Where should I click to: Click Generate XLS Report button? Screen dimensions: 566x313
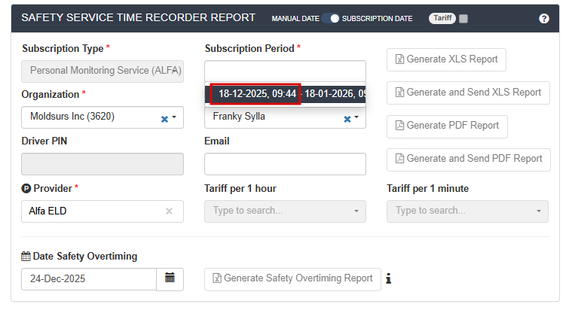pos(446,59)
